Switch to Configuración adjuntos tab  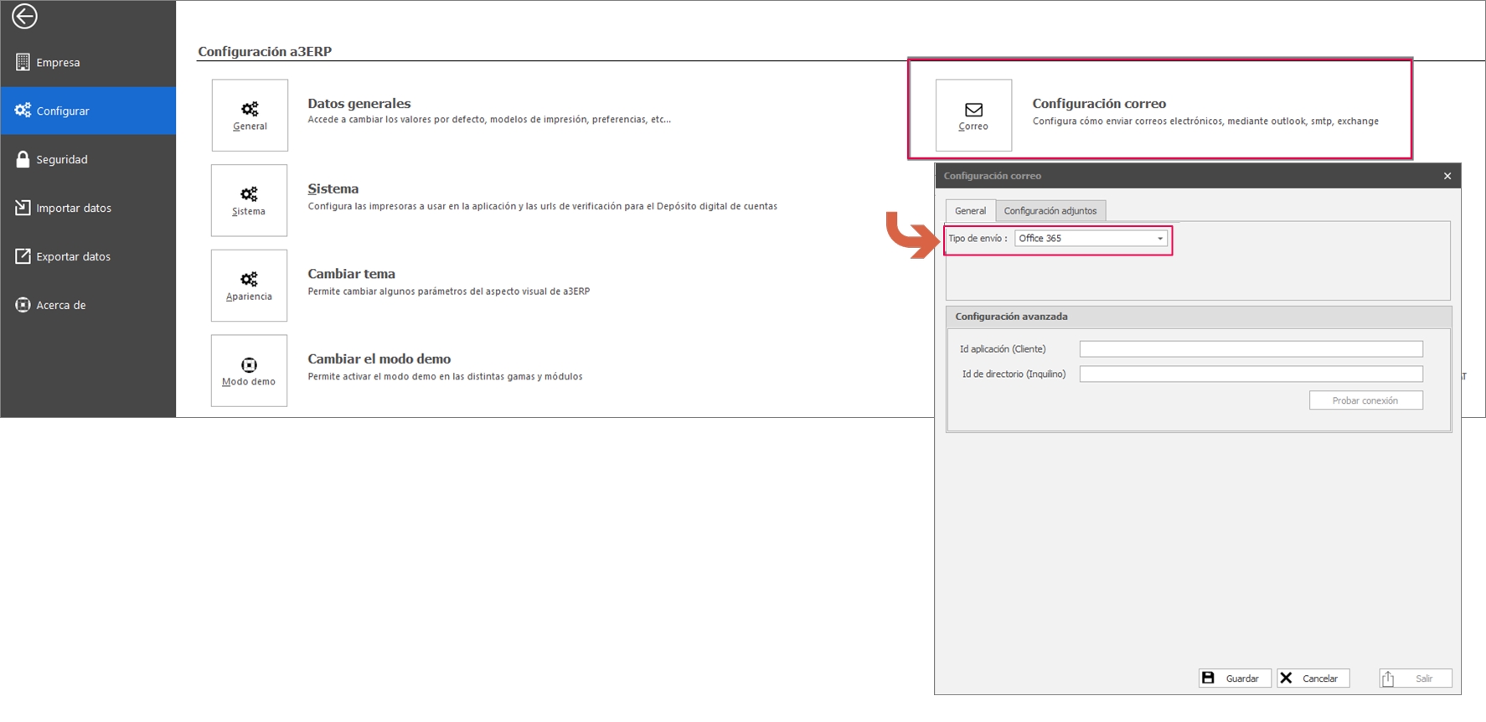1050,211
